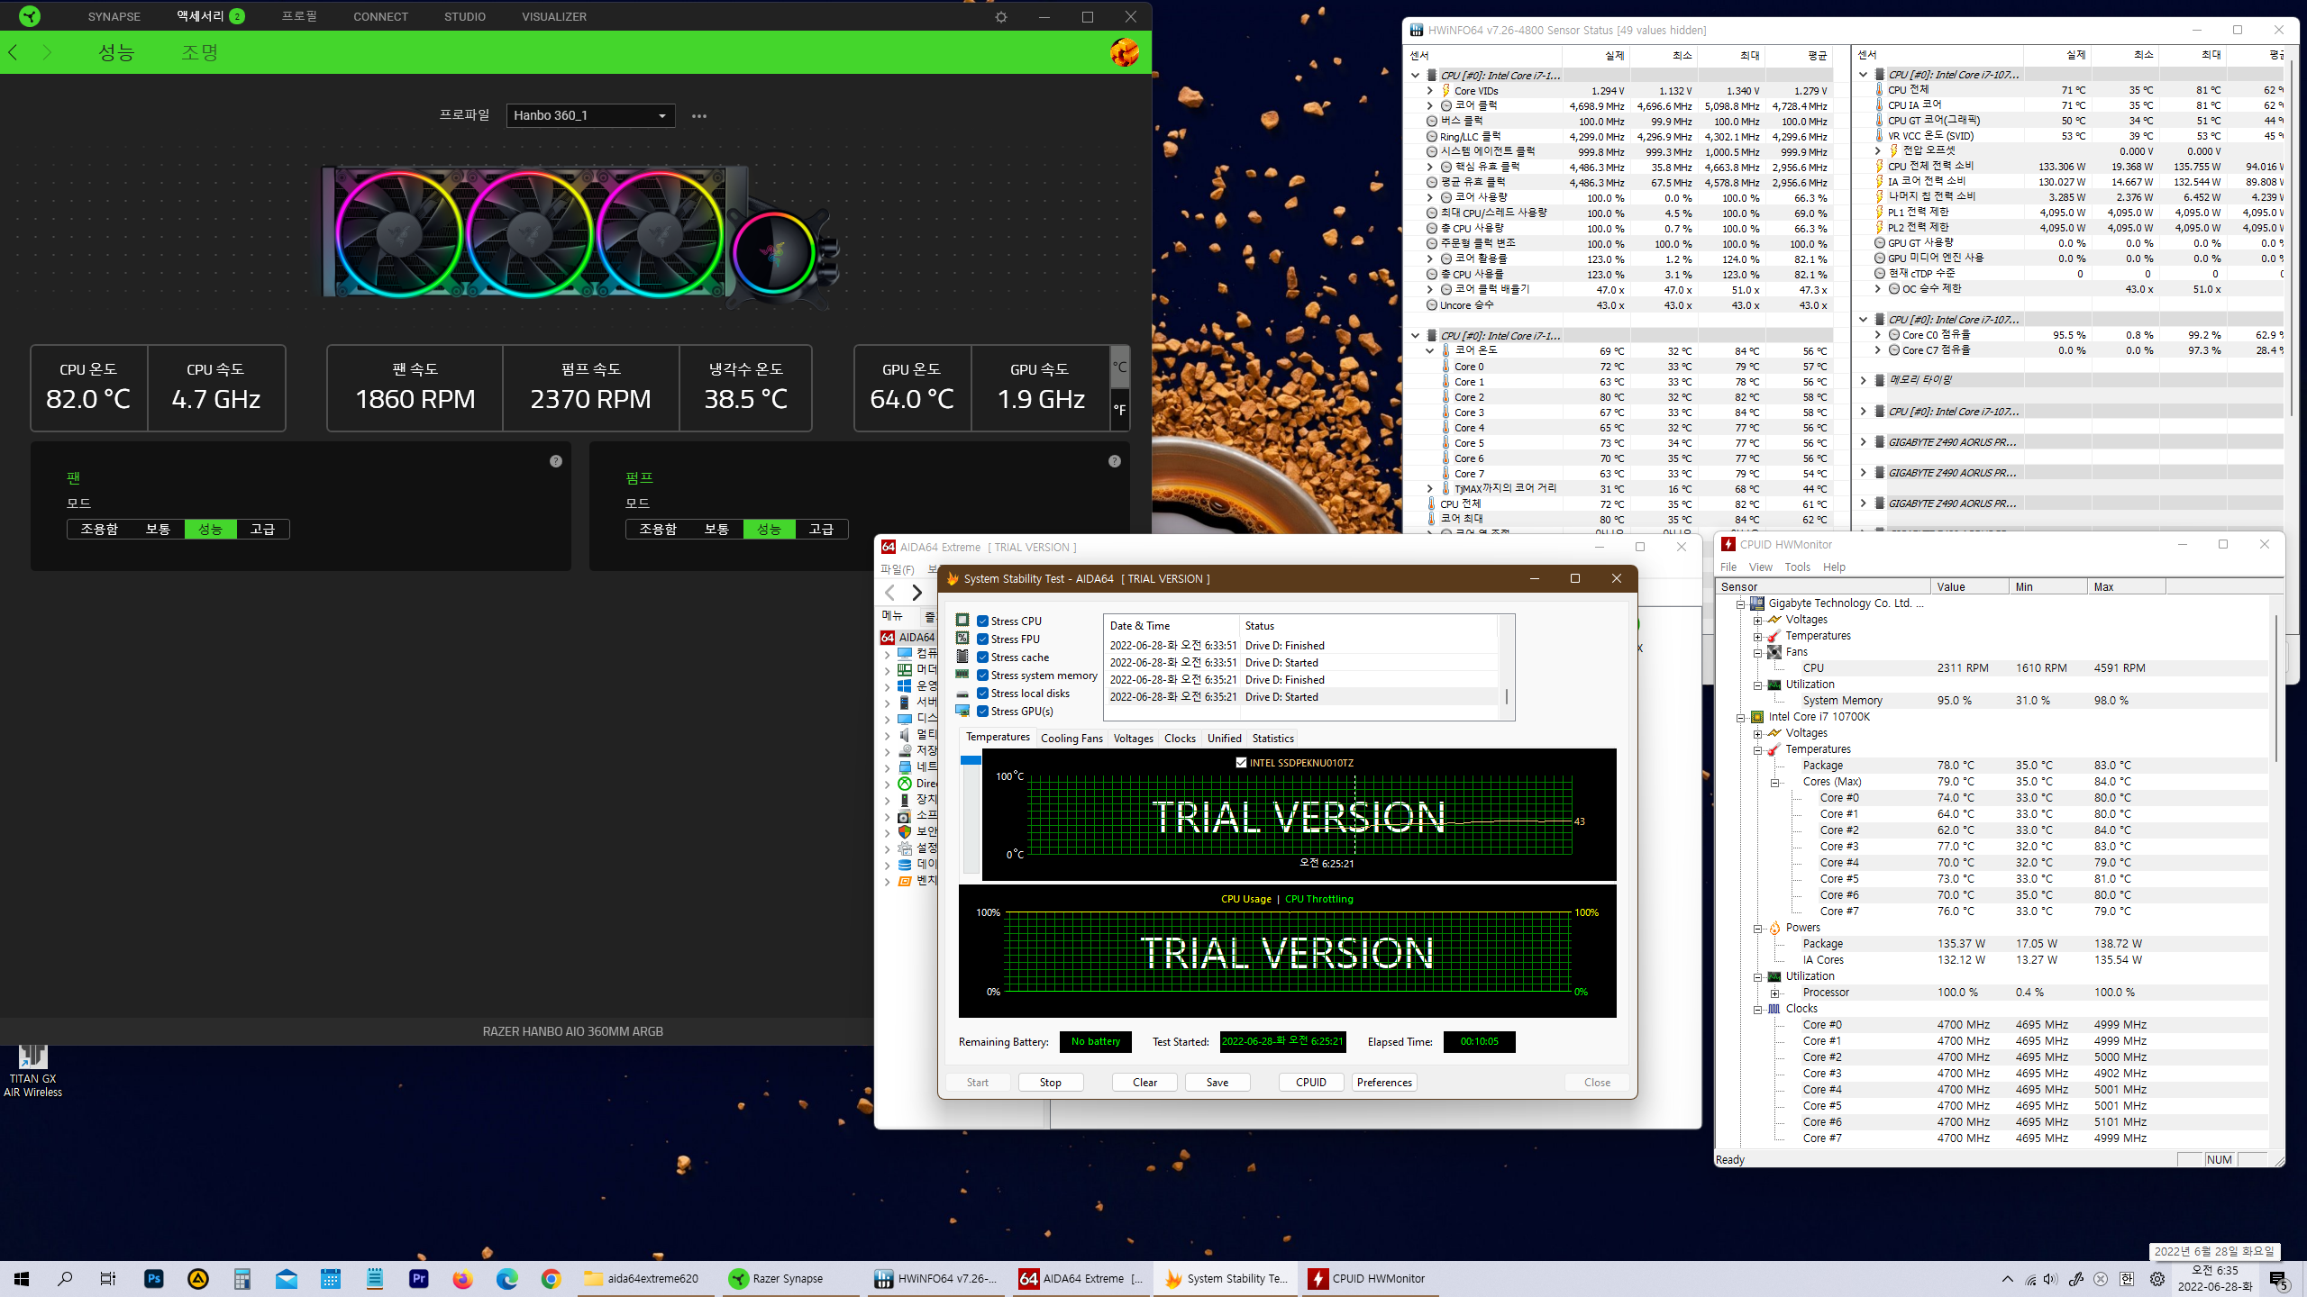Viewport: 2307px width, 1297px height.
Task: Collapse Powers node in HWMonitor
Action: [1757, 928]
